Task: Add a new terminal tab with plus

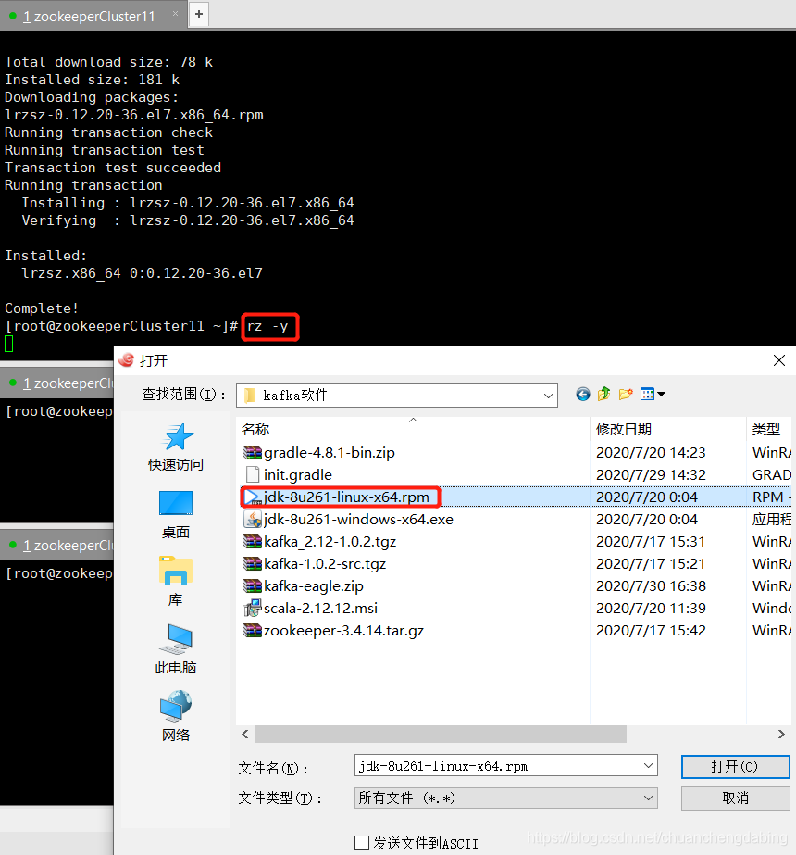Action: [x=199, y=14]
